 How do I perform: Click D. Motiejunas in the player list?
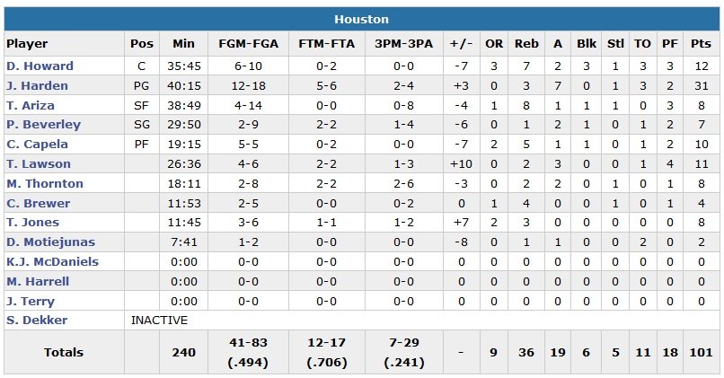(50, 242)
